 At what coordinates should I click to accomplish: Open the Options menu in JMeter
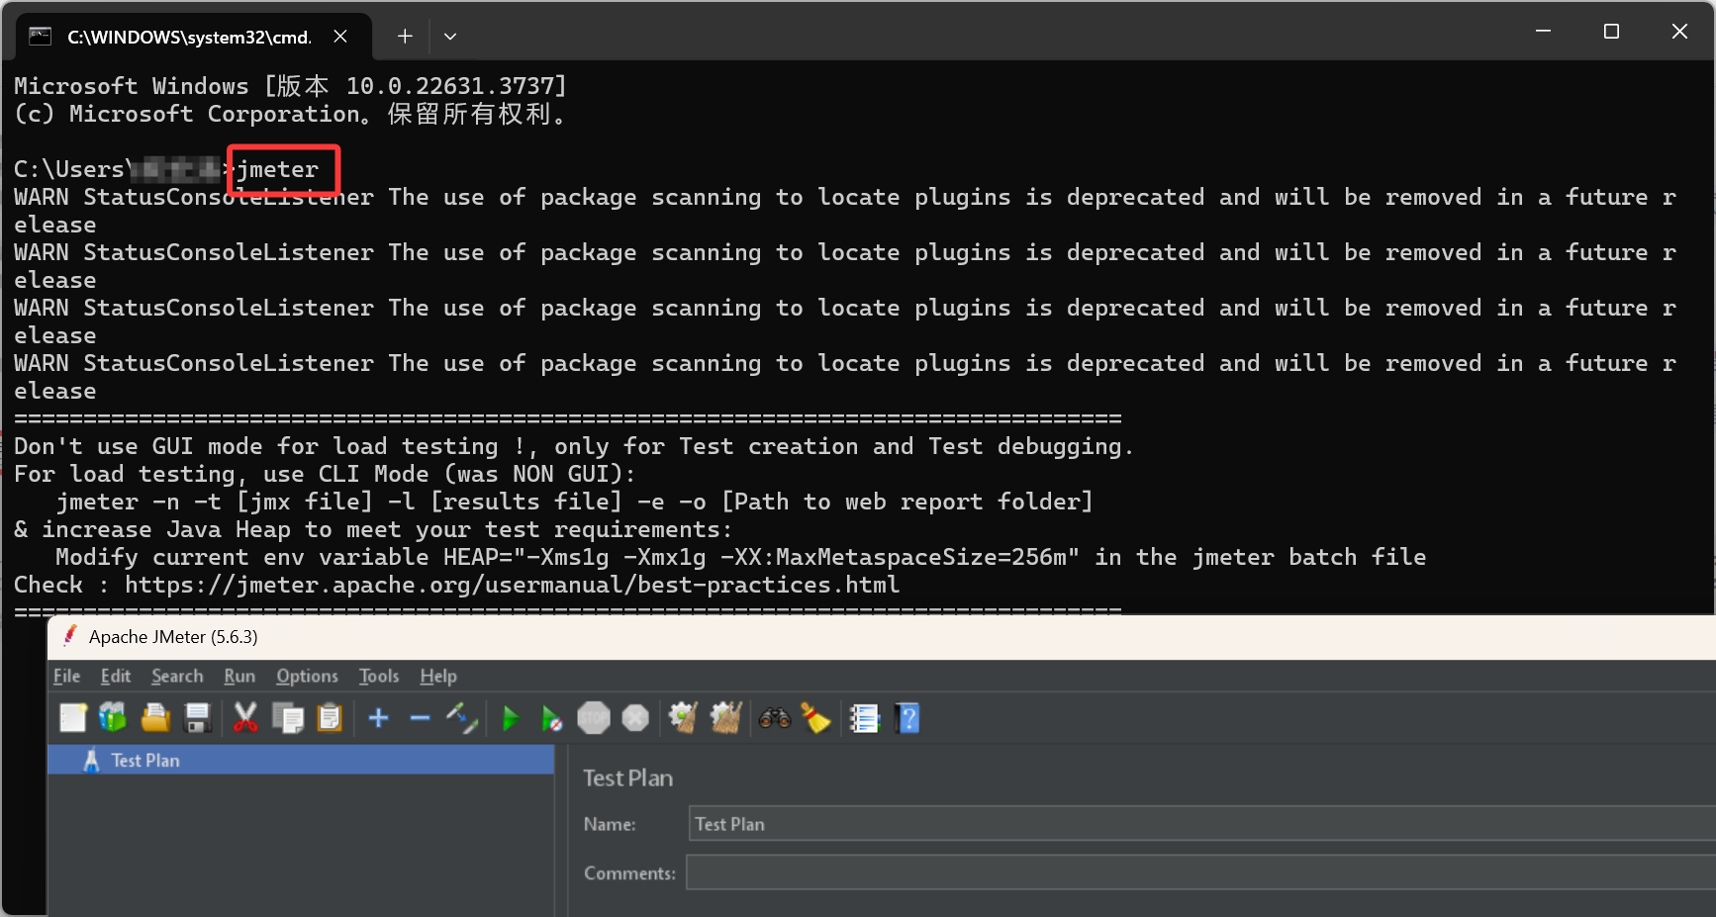coord(307,677)
